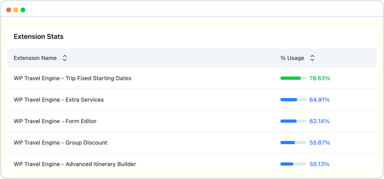Click the % Usage column header
The image size is (384, 179).
click(x=292, y=58)
